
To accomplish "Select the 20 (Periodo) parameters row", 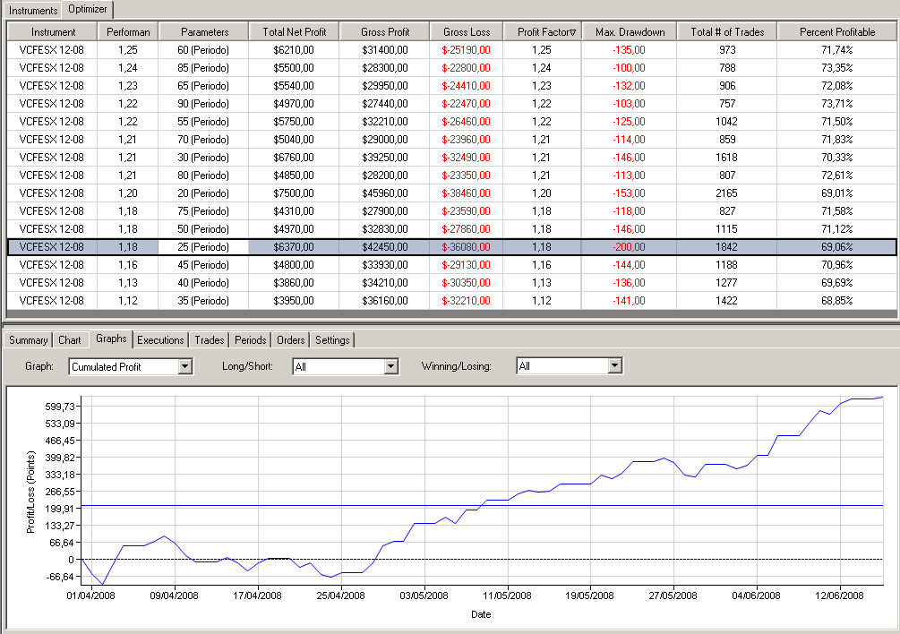I will click(204, 193).
